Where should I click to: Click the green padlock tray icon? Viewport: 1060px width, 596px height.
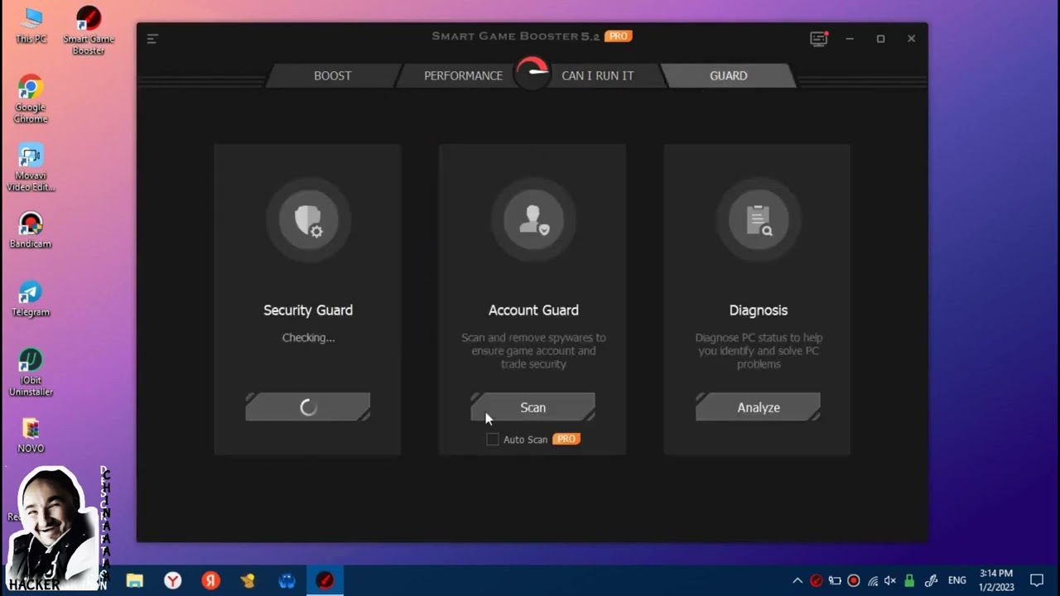[909, 580]
